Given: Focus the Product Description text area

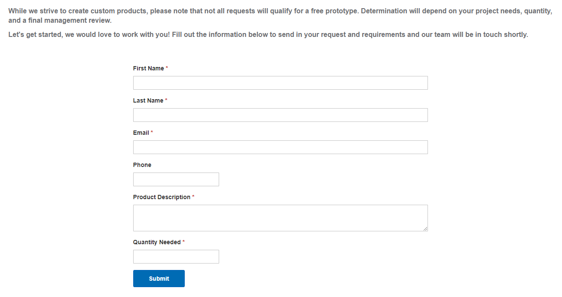Looking at the screenshot, I should tap(280, 218).
